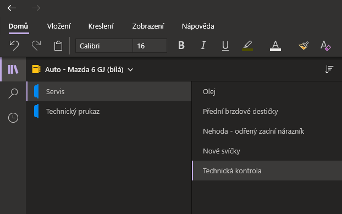Toggle bold formatting
This screenshot has width=342, height=214.
click(x=181, y=45)
